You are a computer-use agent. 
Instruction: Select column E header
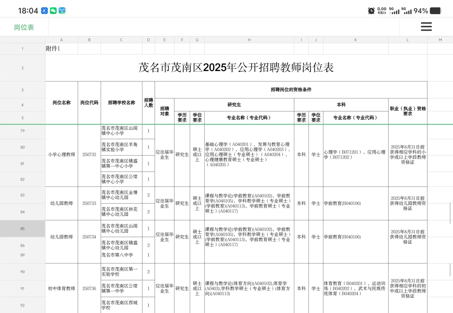click(165, 40)
